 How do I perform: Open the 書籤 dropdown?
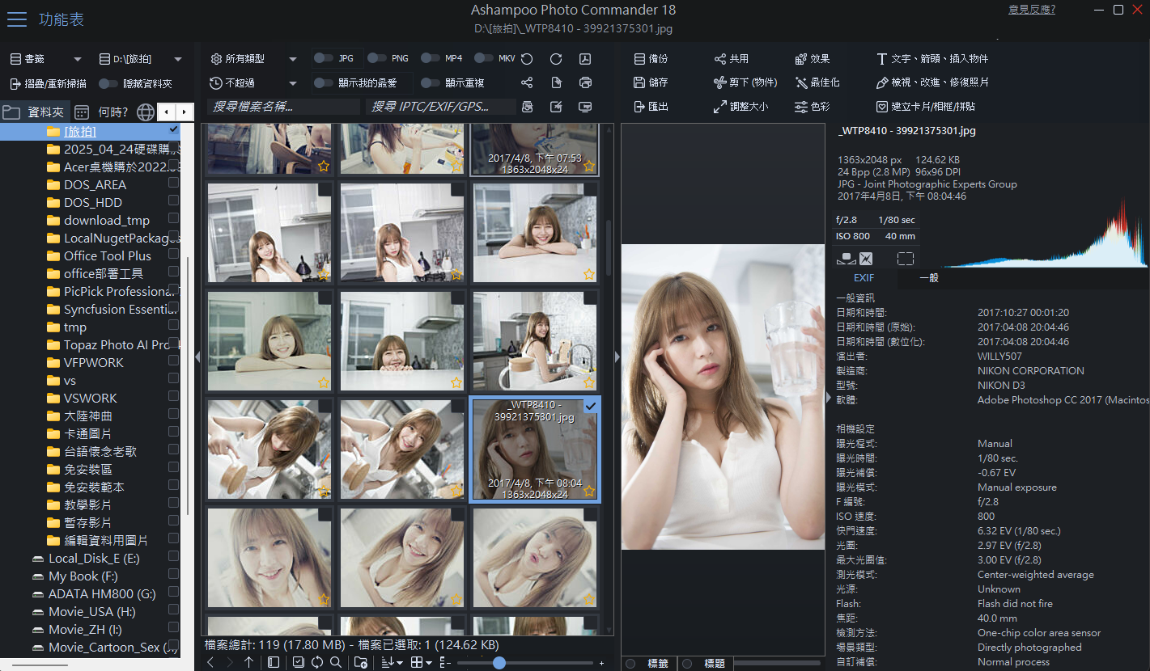click(x=78, y=59)
